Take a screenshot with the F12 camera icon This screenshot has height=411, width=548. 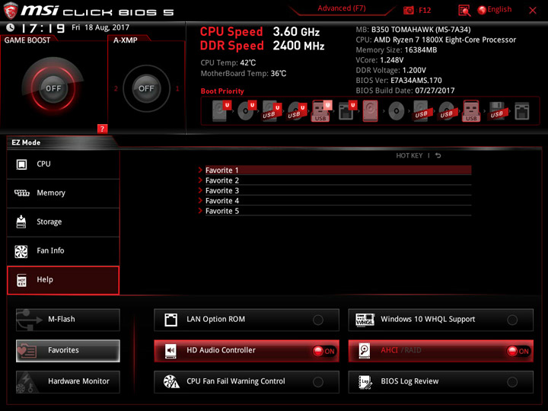pos(408,11)
